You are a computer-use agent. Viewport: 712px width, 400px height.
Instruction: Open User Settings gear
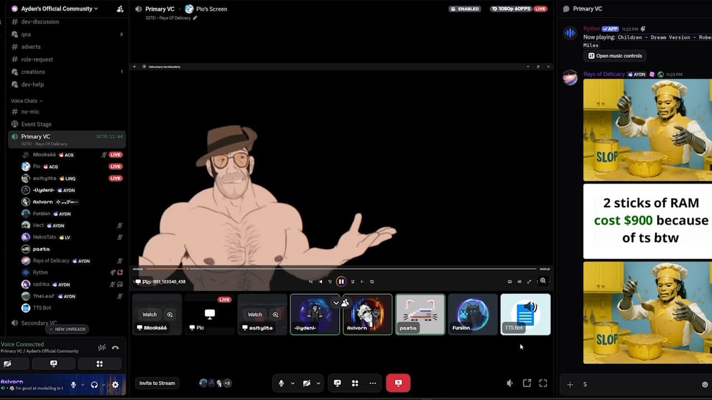115,384
